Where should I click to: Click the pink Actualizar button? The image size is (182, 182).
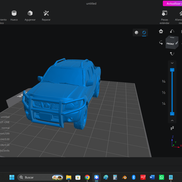click(x=172, y=4)
